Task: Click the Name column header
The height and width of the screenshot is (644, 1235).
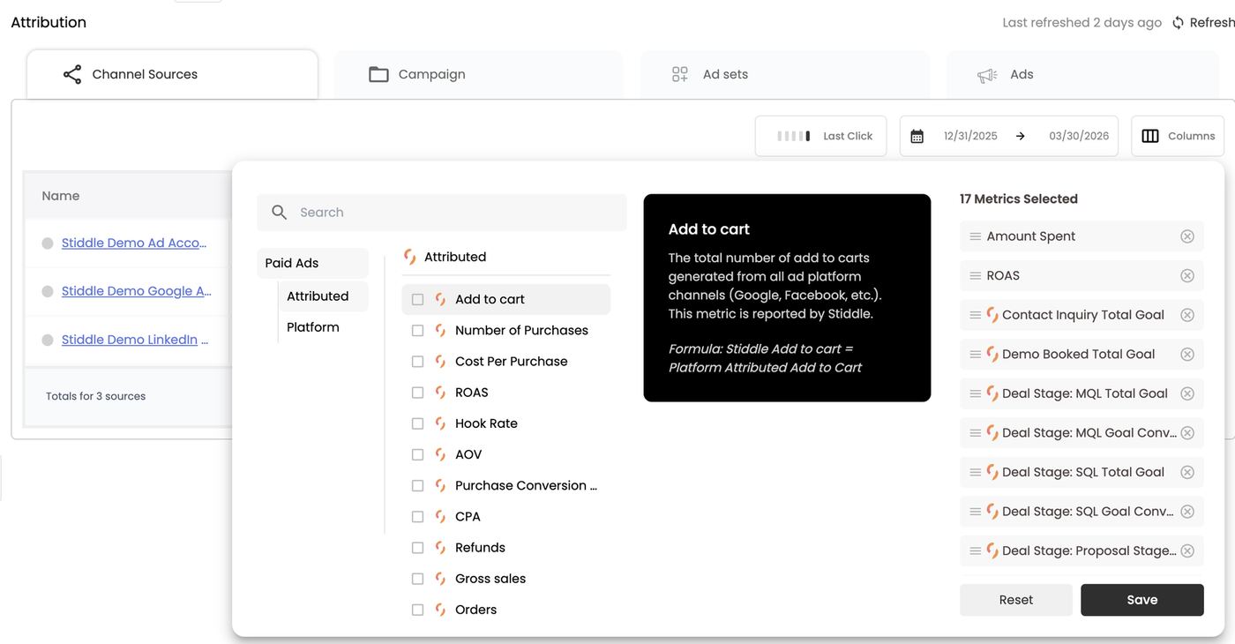Action: tap(61, 196)
